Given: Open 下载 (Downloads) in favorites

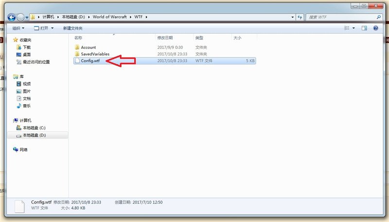Looking at the screenshot, I should coord(26,47).
